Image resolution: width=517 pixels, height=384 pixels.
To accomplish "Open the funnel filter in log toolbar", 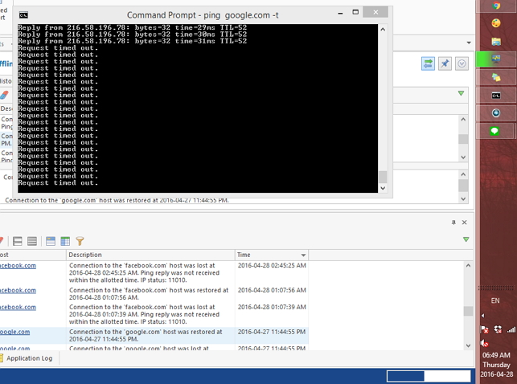I will (x=80, y=241).
